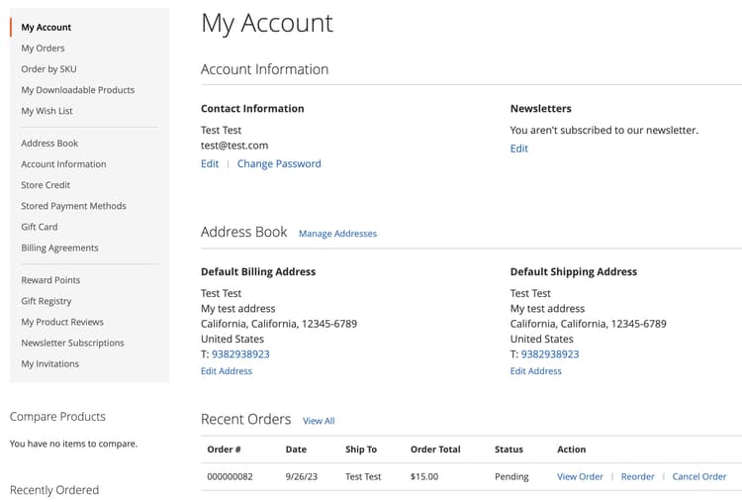Open My Orders in sidebar
Viewport: 742px width, 502px height.
click(43, 49)
